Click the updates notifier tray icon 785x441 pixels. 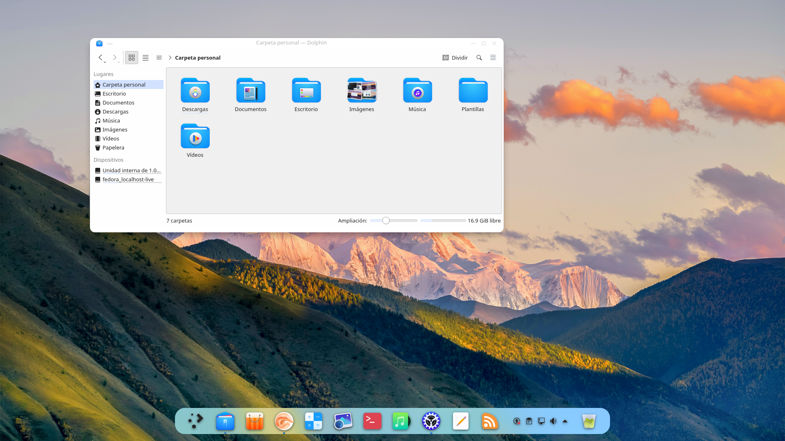[517, 421]
